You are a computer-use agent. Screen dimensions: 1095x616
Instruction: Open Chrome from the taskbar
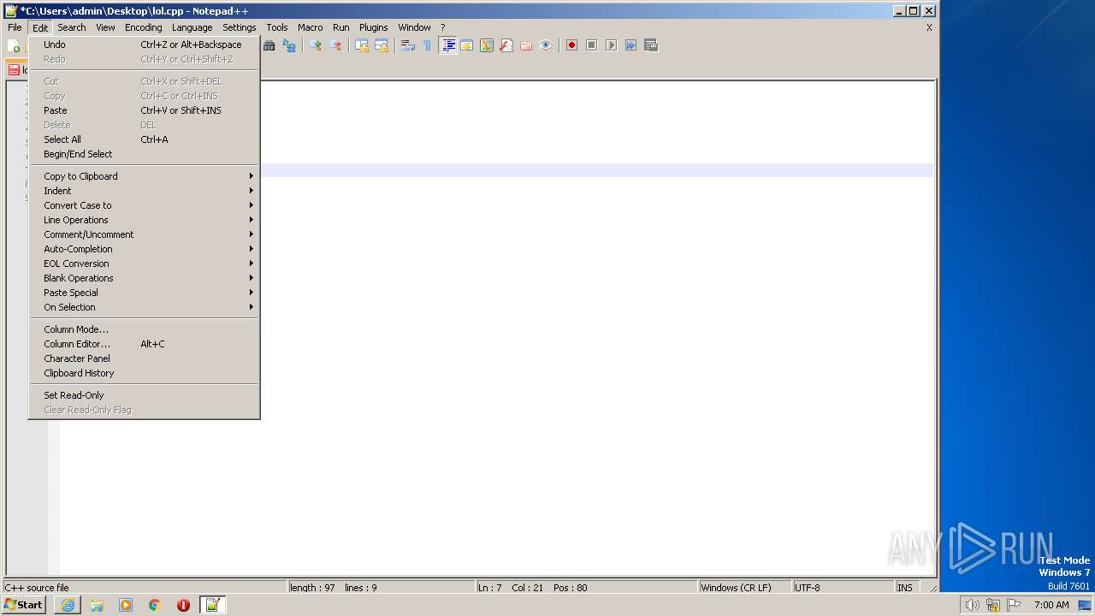point(155,605)
